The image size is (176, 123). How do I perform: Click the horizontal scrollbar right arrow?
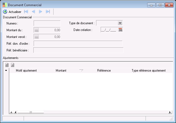coord(170,112)
